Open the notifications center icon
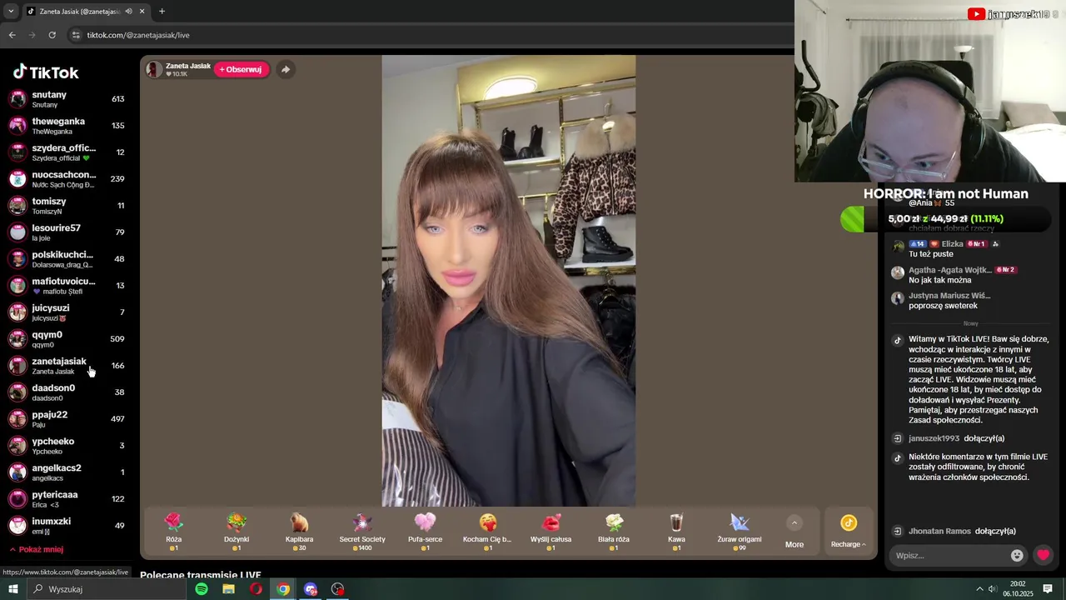The height and width of the screenshot is (600, 1066). click(1048, 589)
